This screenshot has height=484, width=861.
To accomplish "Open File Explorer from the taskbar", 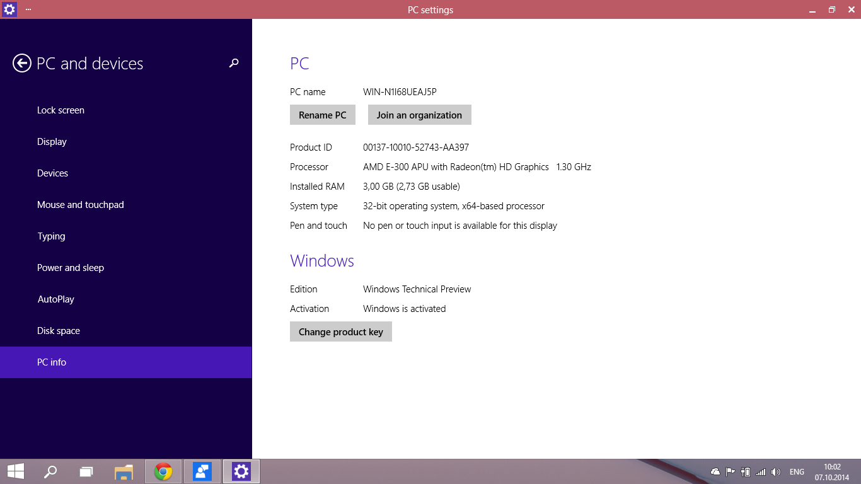I will 124,471.
